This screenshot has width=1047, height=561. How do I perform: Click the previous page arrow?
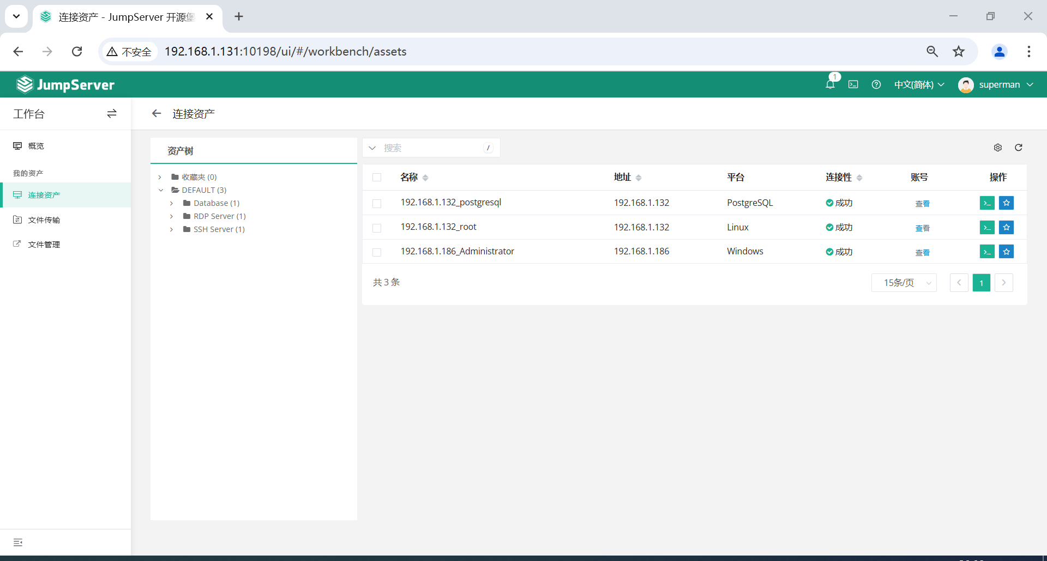point(959,283)
